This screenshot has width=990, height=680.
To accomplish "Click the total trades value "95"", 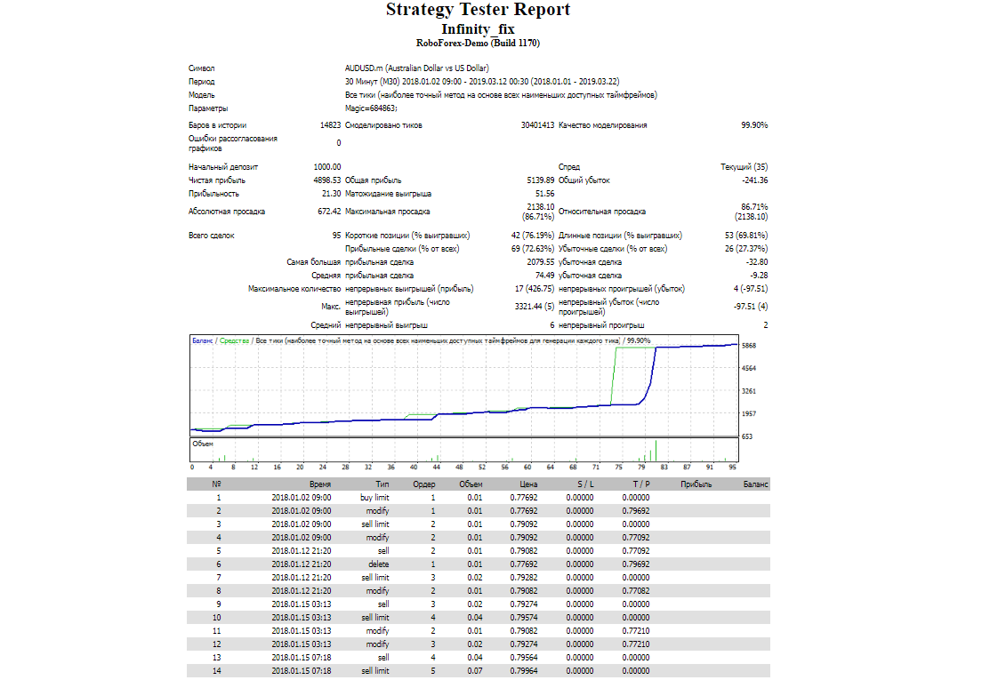I will pos(336,236).
